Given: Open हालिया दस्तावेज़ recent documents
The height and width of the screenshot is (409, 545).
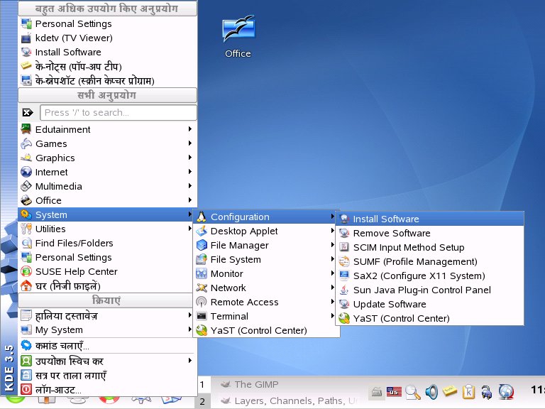Looking at the screenshot, I should click(x=106, y=315).
